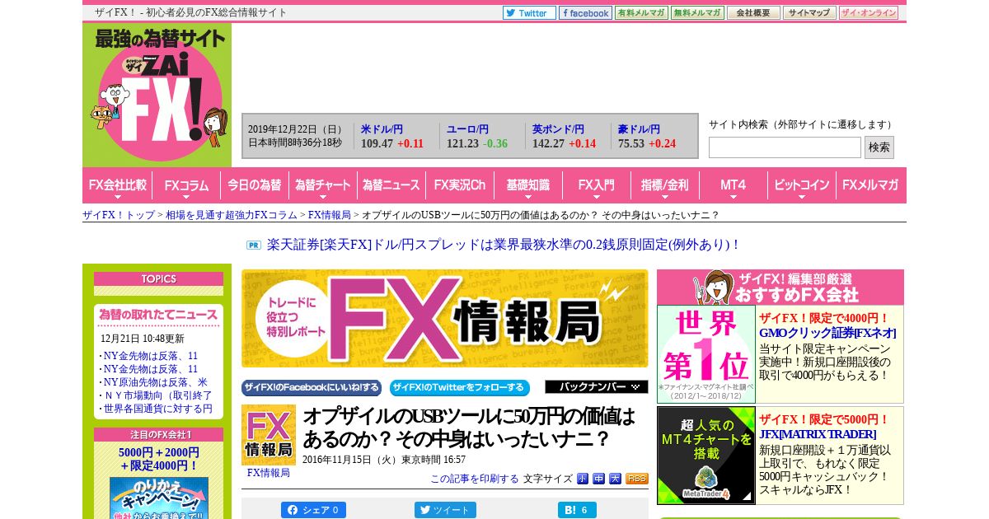The height and width of the screenshot is (519, 989).
Task: Click the Hatena B! bookmark button
Action: (x=577, y=510)
